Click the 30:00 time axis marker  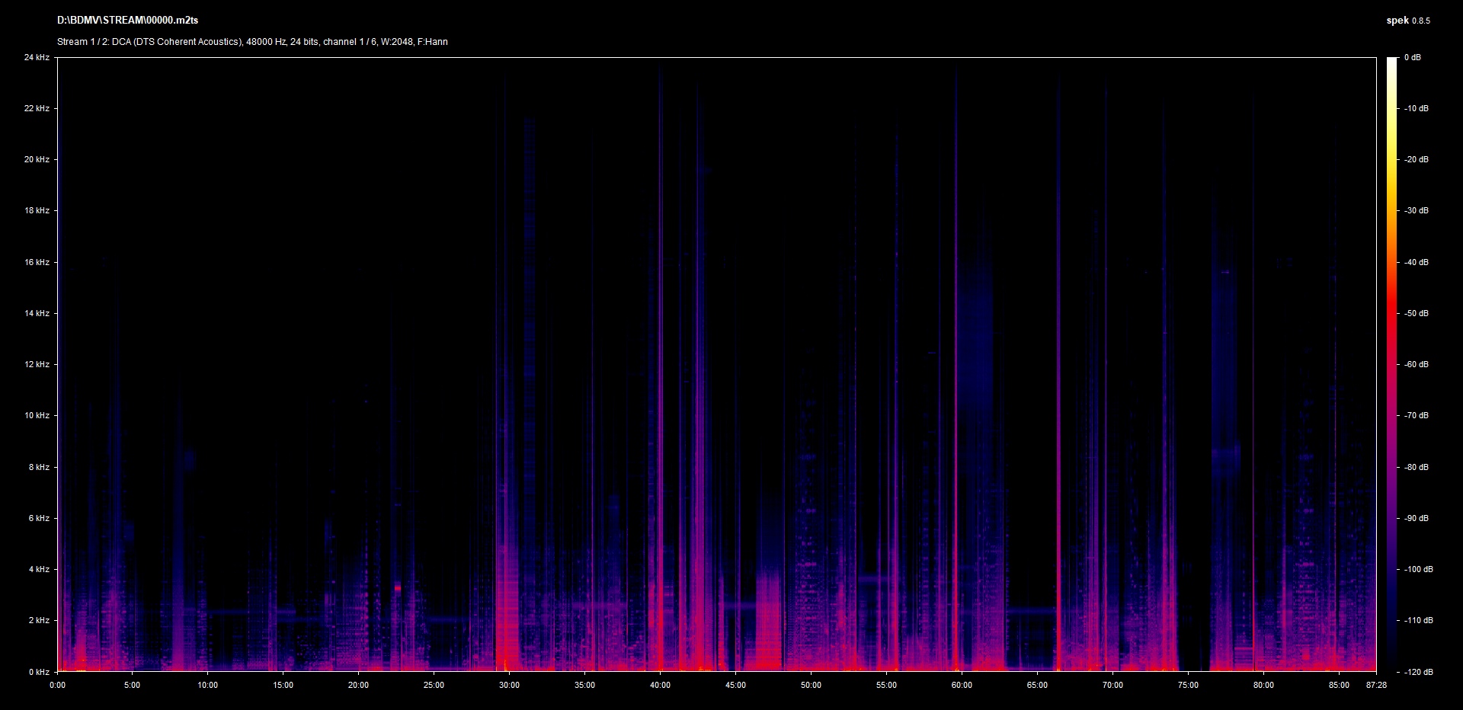(509, 685)
